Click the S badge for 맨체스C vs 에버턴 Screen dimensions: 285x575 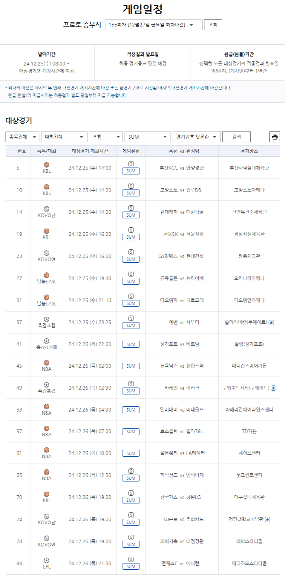tap(131, 559)
